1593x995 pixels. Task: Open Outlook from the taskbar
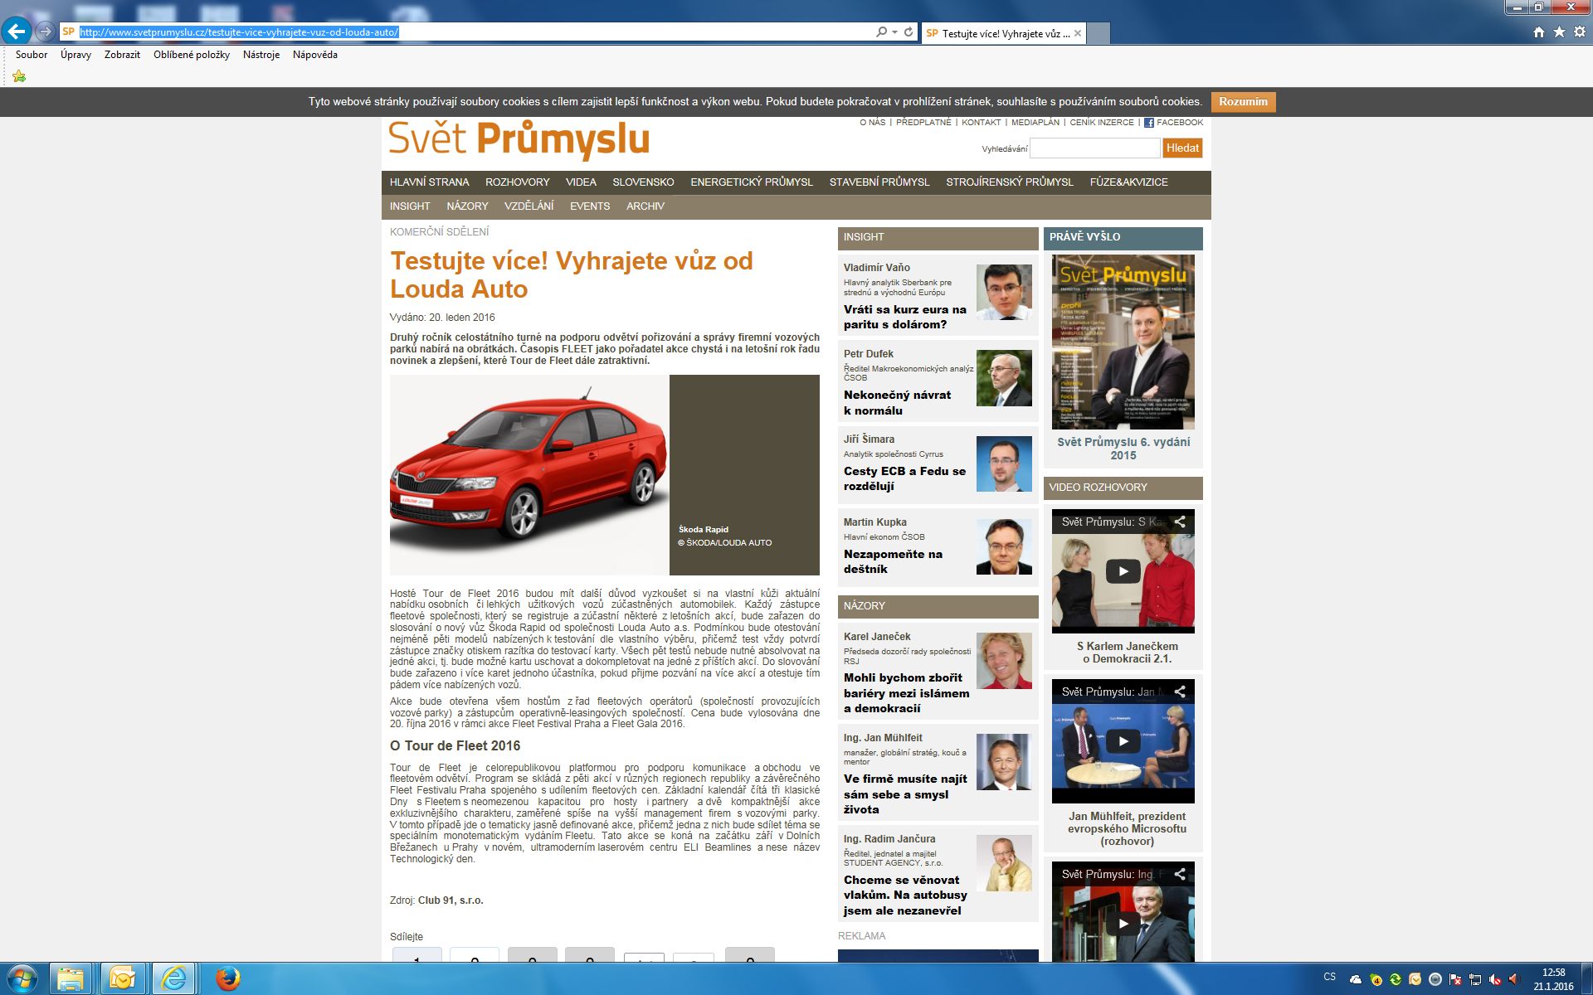coord(122,979)
